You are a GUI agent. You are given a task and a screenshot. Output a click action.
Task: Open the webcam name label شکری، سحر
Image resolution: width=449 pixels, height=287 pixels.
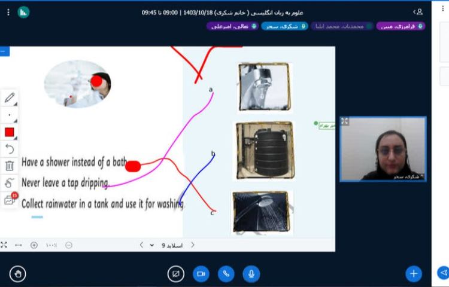pyautogui.click(x=408, y=176)
